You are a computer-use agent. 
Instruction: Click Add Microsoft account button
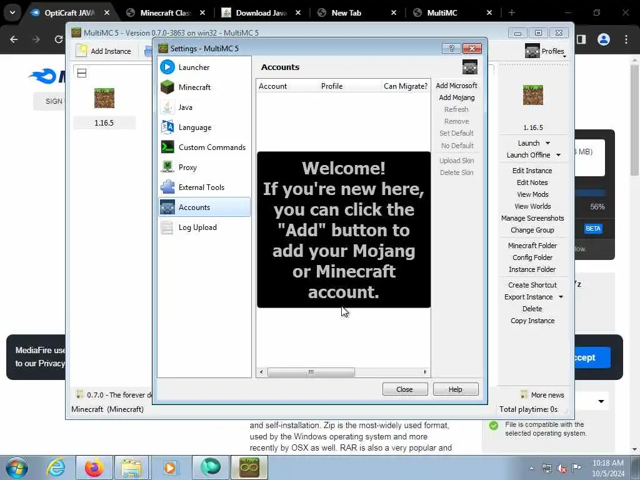click(456, 85)
